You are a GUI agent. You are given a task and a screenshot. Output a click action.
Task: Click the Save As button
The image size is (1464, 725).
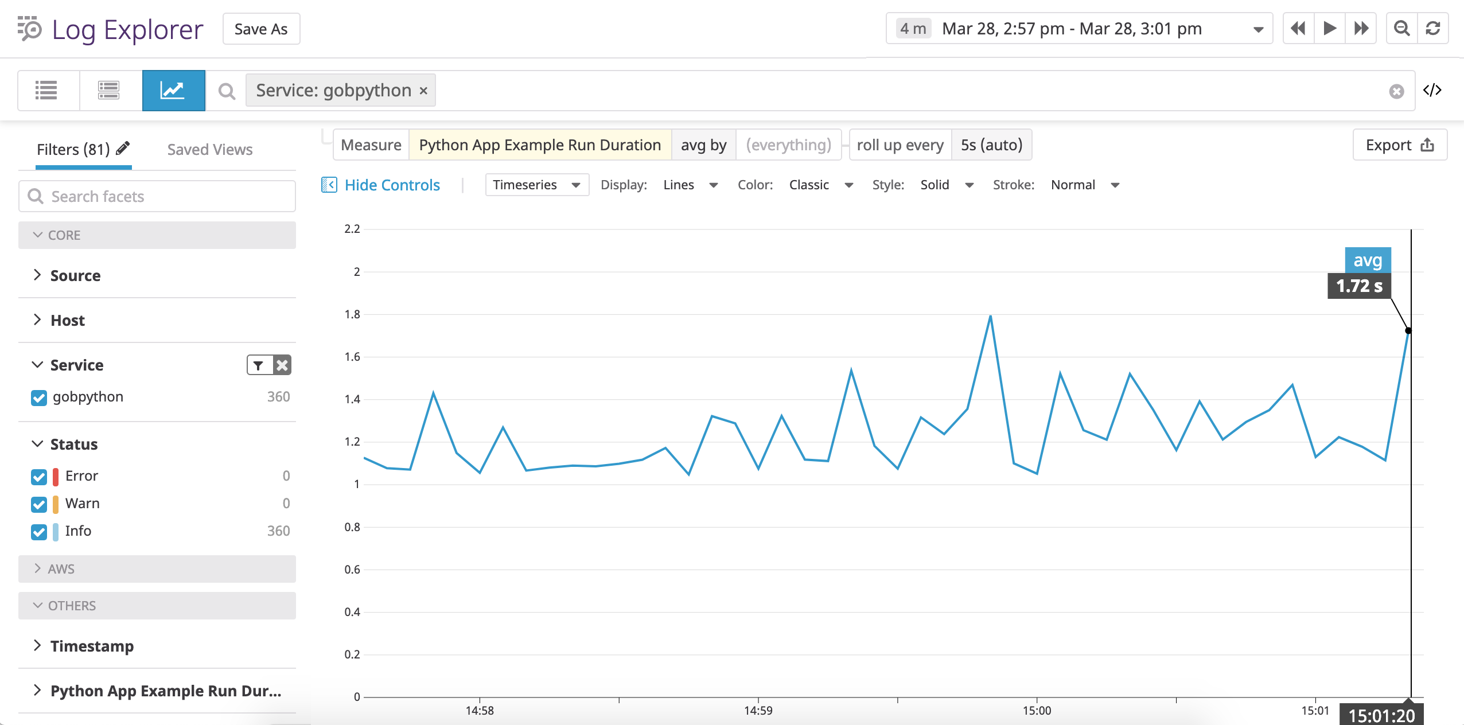pyautogui.click(x=260, y=28)
